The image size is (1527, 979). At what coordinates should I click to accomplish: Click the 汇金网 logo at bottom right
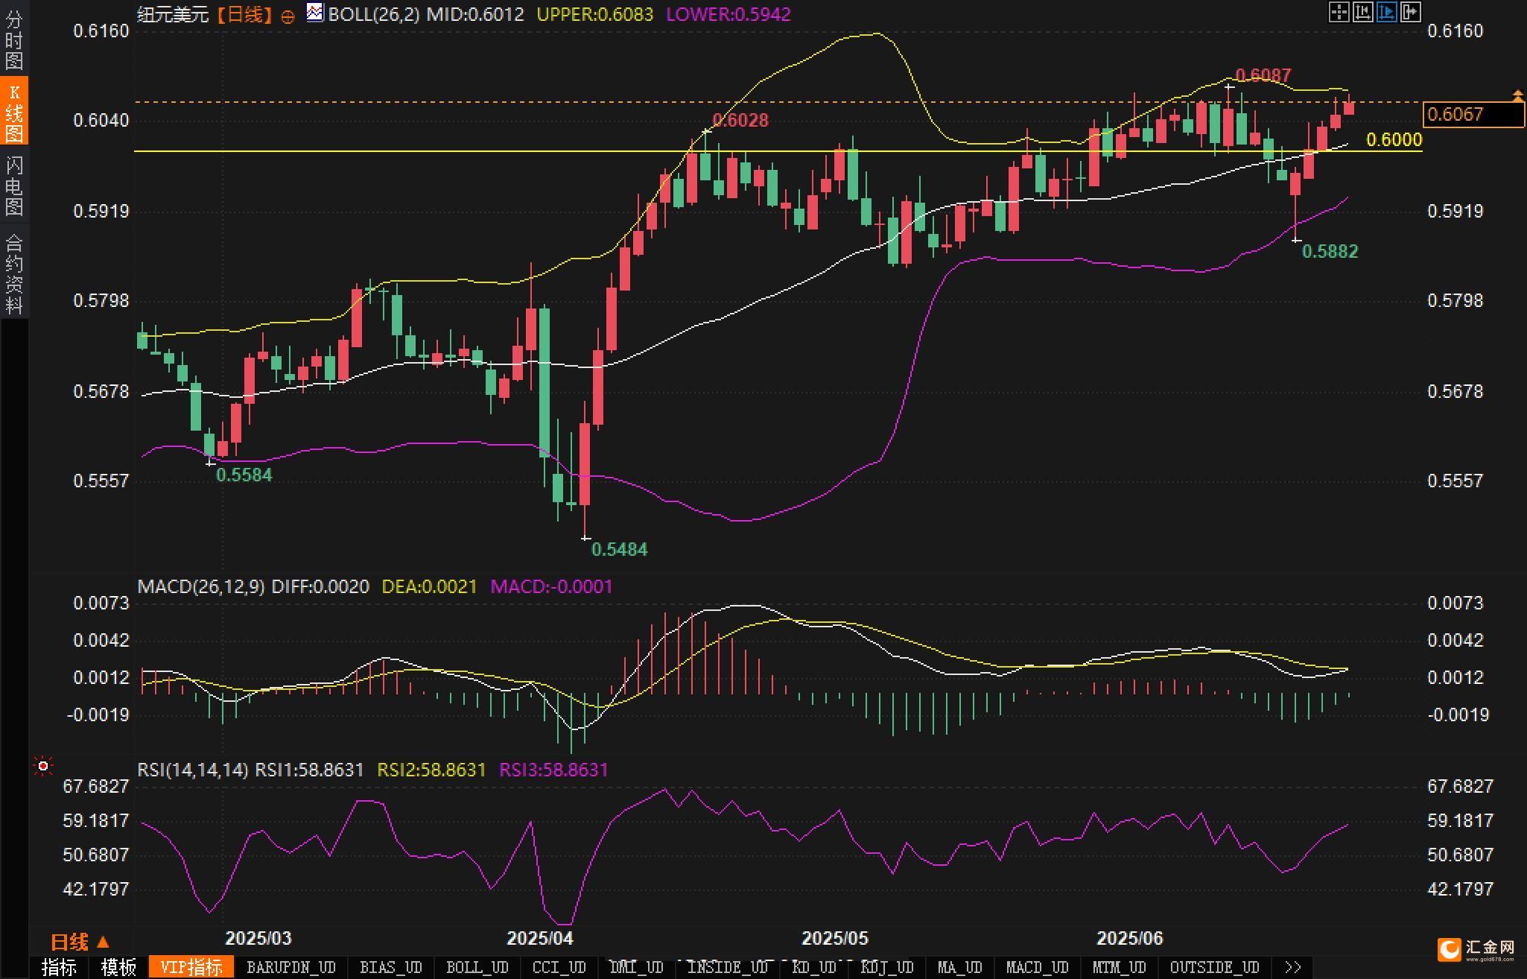[1477, 948]
